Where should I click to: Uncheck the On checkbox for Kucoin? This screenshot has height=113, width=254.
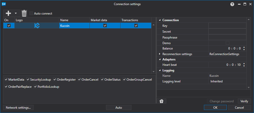(x=9, y=26)
